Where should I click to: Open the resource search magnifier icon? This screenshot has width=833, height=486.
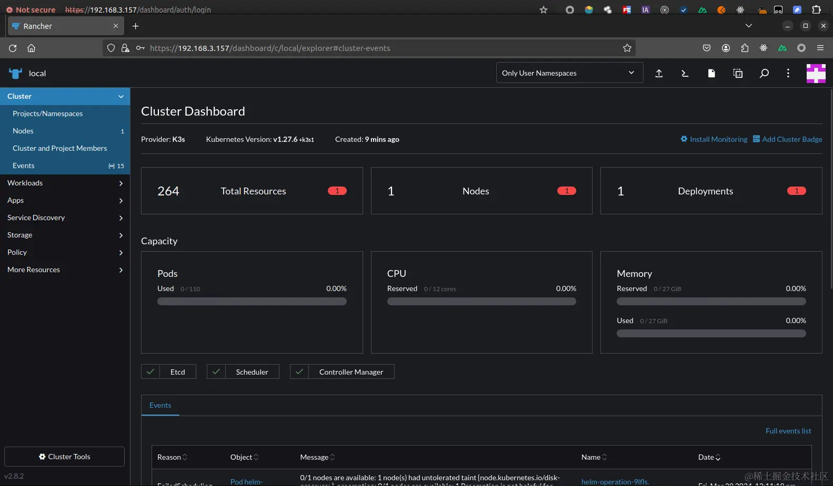coord(764,73)
